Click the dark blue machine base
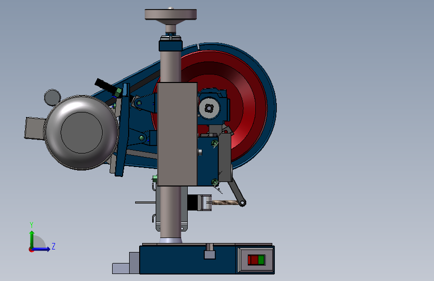This screenshot has width=434, height=281. coord(188,260)
